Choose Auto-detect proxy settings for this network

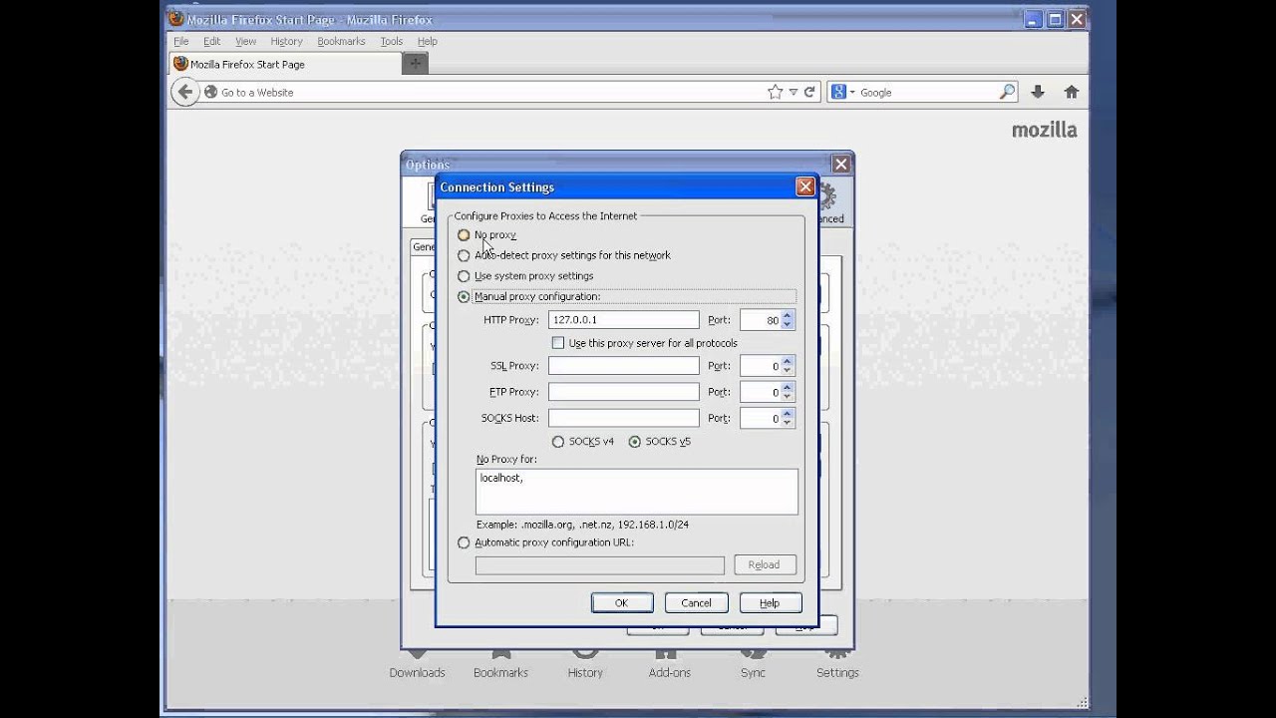(x=464, y=255)
